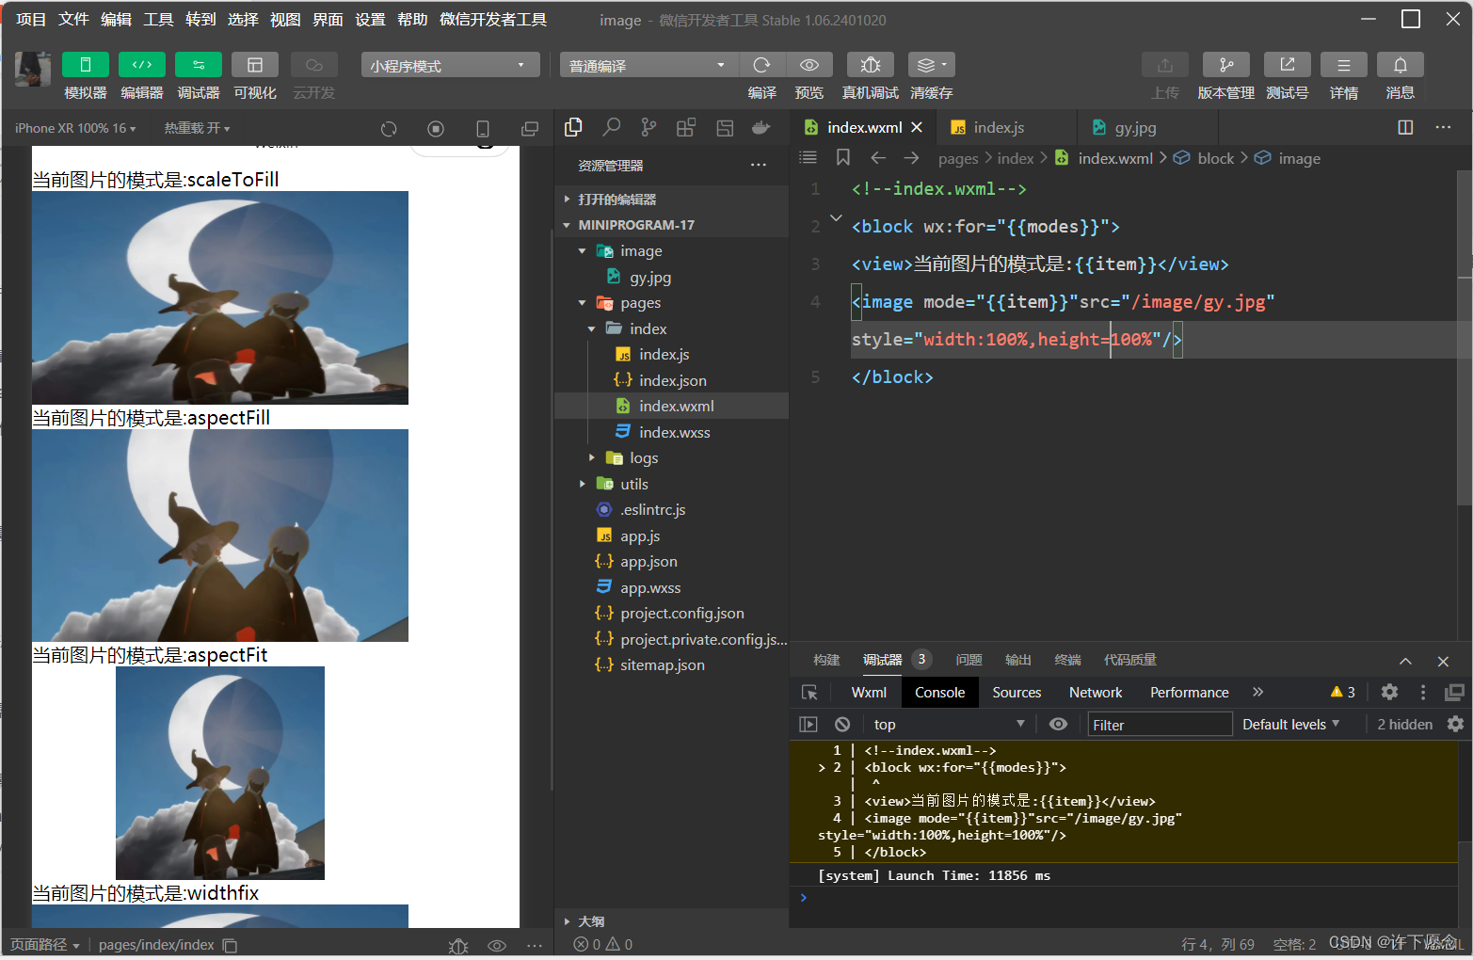Screen dimensions: 1473x960
Task: Open the compile mode dropdown
Action: (x=649, y=65)
